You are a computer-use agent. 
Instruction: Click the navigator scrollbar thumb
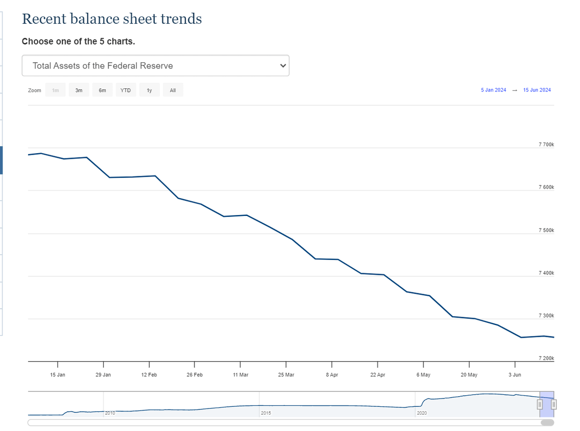click(x=547, y=423)
